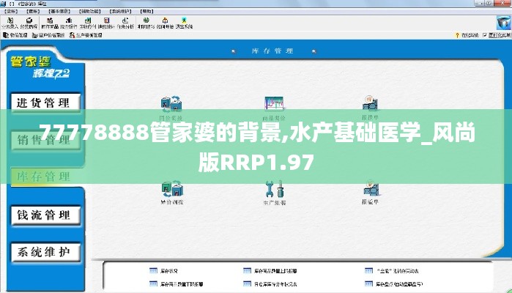This screenshot has width=512, height=293.
Task: Open the 辅助功能 menu
Action: click(90, 12)
